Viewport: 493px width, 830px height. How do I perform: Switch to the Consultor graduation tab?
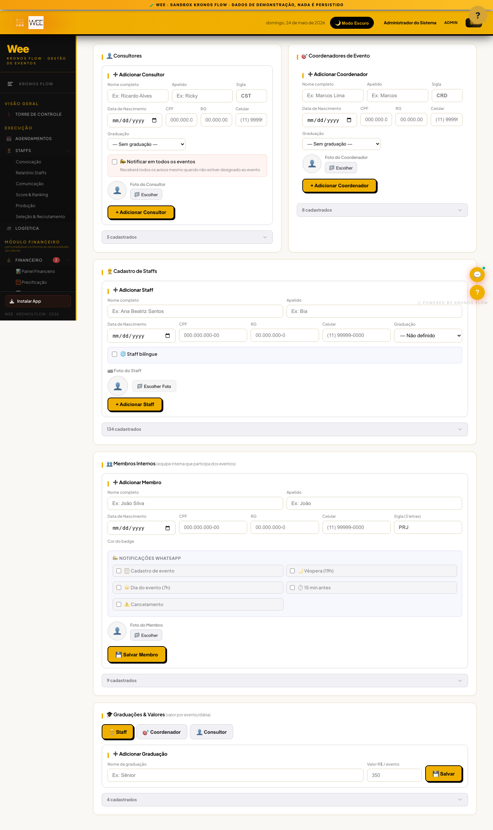212,732
